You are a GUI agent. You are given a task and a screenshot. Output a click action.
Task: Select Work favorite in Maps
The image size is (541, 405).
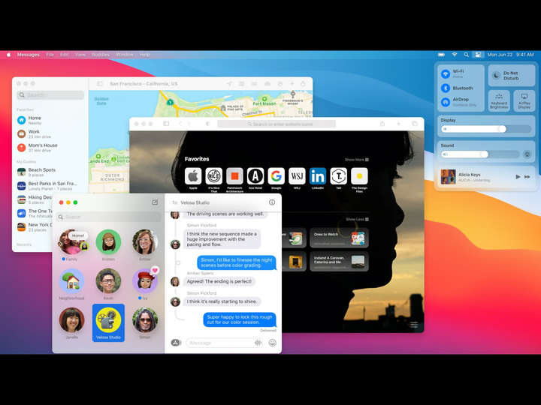pyautogui.click(x=50, y=134)
